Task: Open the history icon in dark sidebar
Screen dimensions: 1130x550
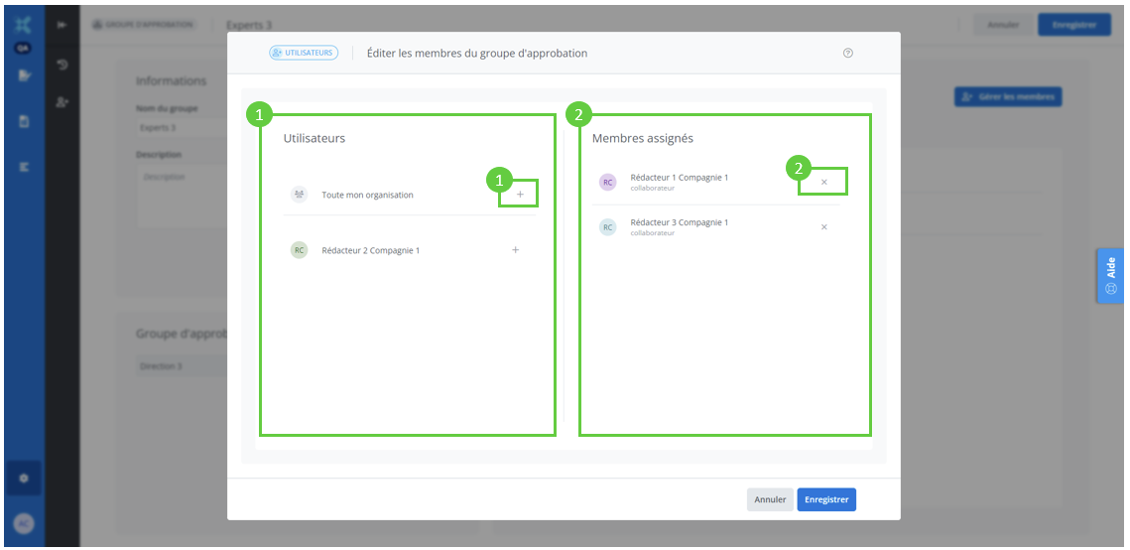Action: (63, 66)
